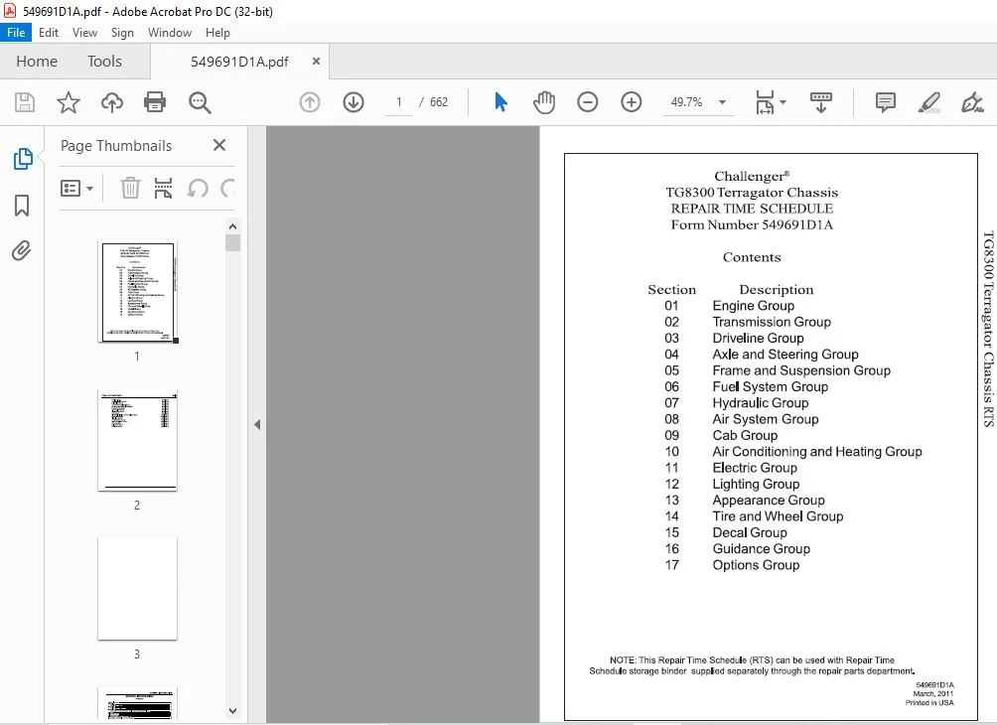Click the thumbnails scrollbar handle
The width and height of the screenshot is (997, 725).
pyautogui.click(x=232, y=243)
